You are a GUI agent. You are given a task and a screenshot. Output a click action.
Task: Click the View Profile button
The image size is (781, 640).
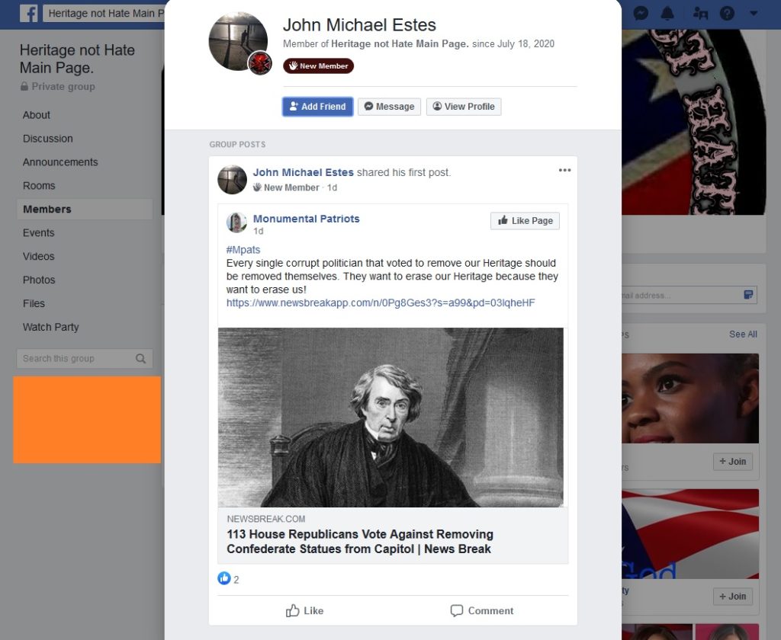[464, 107]
